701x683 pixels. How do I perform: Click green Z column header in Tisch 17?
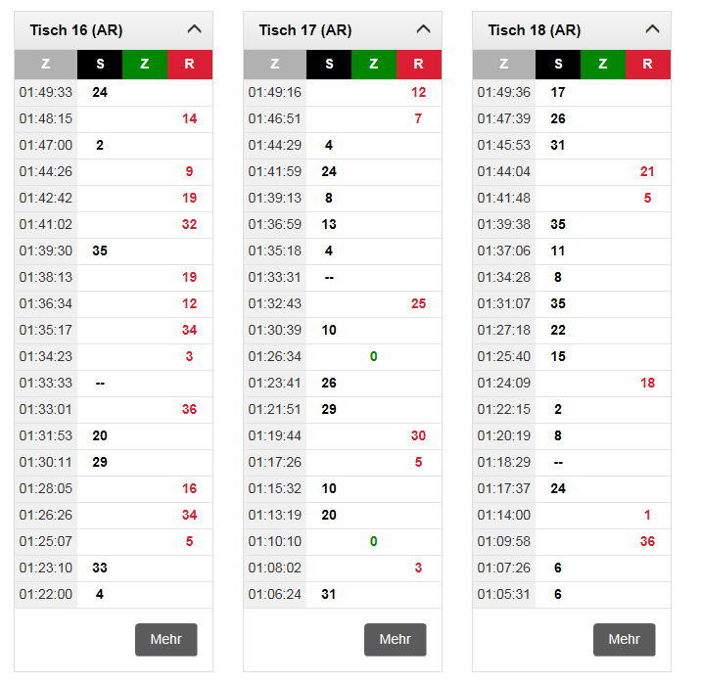pyautogui.click(x=373, y=65)
